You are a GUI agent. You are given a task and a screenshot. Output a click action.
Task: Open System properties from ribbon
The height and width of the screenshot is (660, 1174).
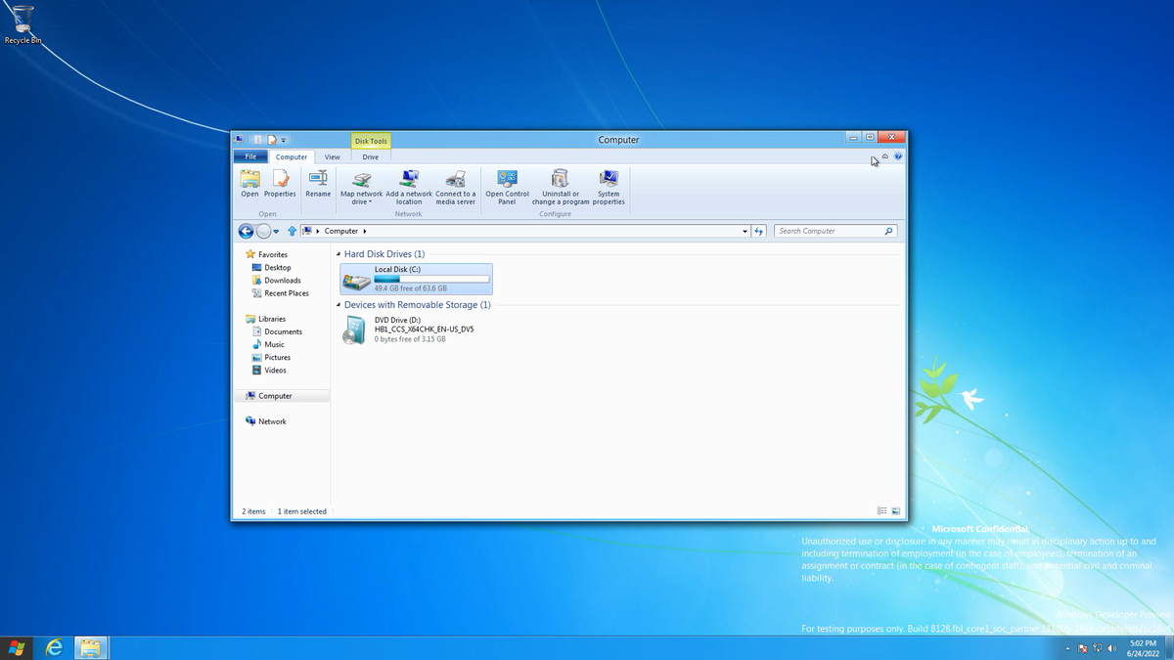pos(609,187)
